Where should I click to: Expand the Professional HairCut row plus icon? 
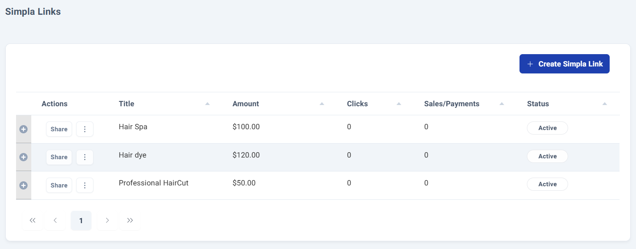pyautogui.click(x=23, y=185)
